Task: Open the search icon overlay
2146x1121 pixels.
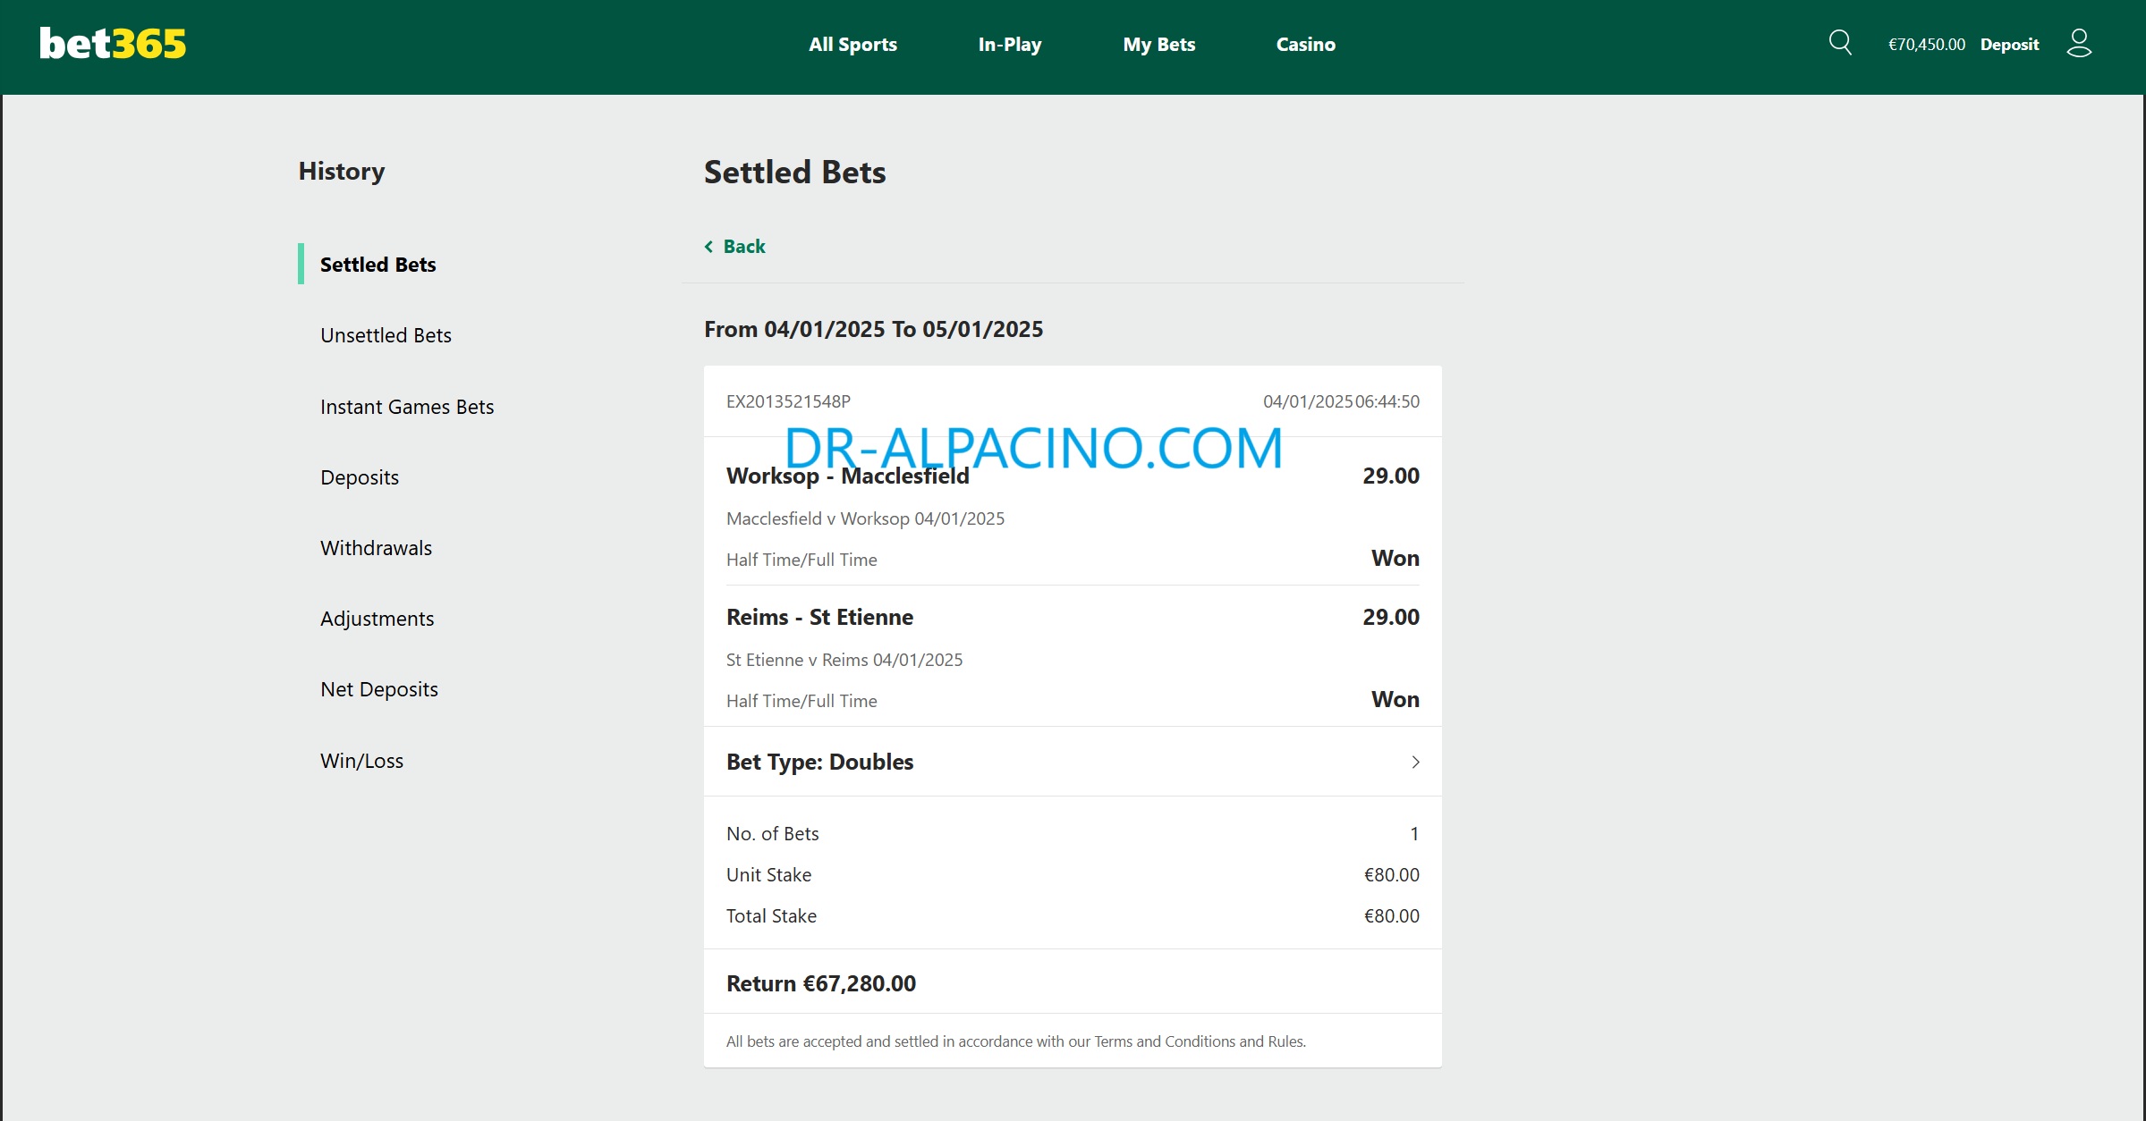Action: (1838, 43)
